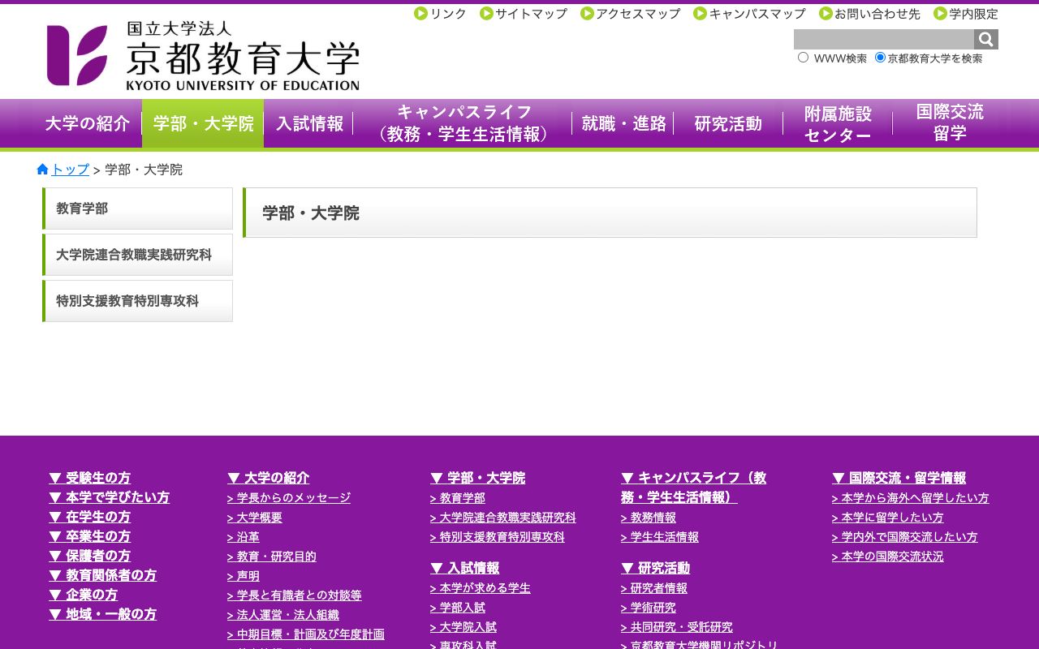1039x649 pixels.
Task: Expand the ▼ 研究活動 footer section
Action: (655, 568)
